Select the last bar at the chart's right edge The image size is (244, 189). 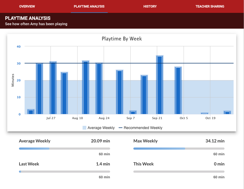point(227,113)
